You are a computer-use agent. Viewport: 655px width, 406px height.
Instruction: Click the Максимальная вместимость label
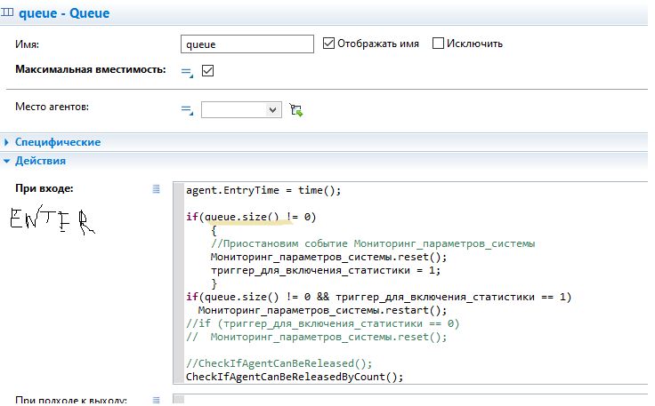click(91, 69)
